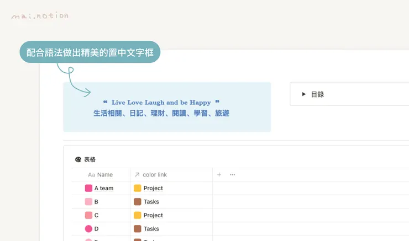Image resolution: width=409 pixels, height=241 pixels.
Task: Click the yellow Project icon in row C
Action: [x=138, y=215]
